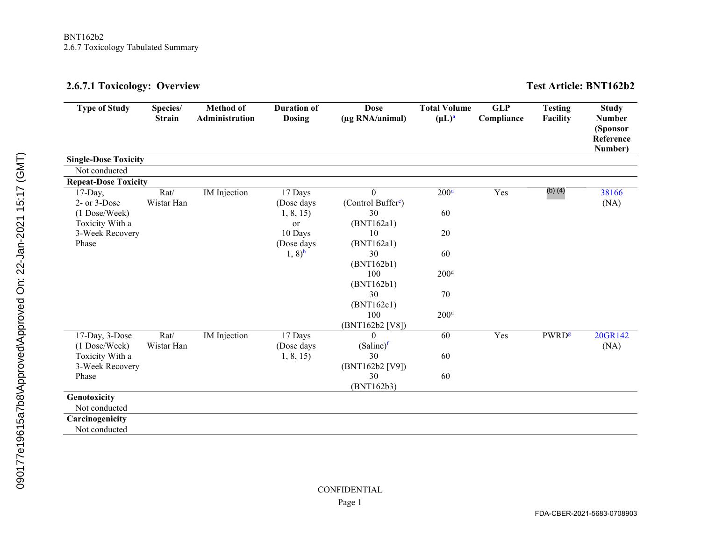Click 'Not conducted' under Genotoxicity
This screenshot has width=701, height=542.
101,408
